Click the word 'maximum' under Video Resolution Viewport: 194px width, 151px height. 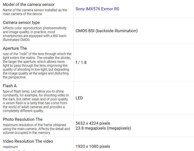coord(10,147)
